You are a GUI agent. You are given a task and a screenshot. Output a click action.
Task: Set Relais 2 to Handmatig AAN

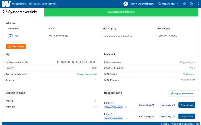tap(147, 116)
